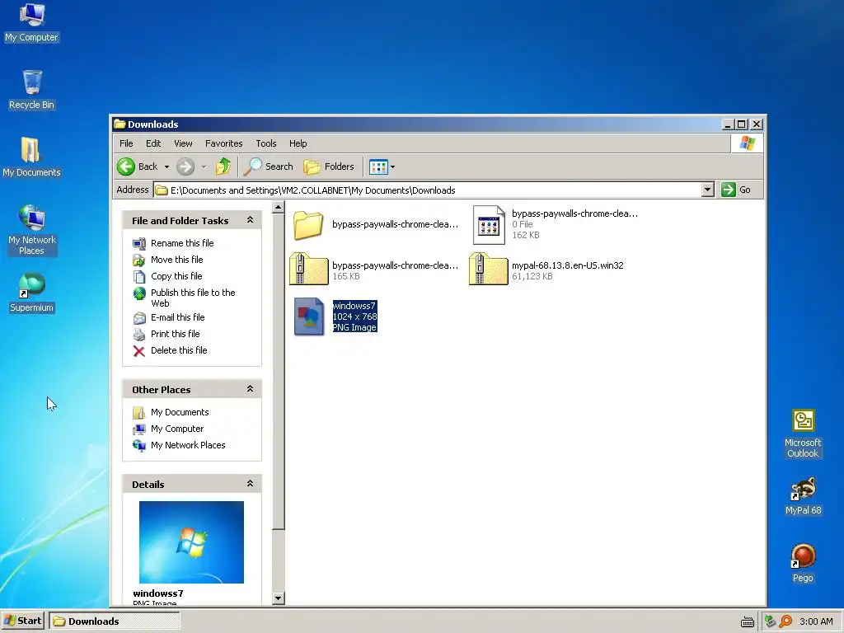Select the windowss7 PNG image icon
The height and width of the screenshot is (633, 844).
click(x=309, y=316)
